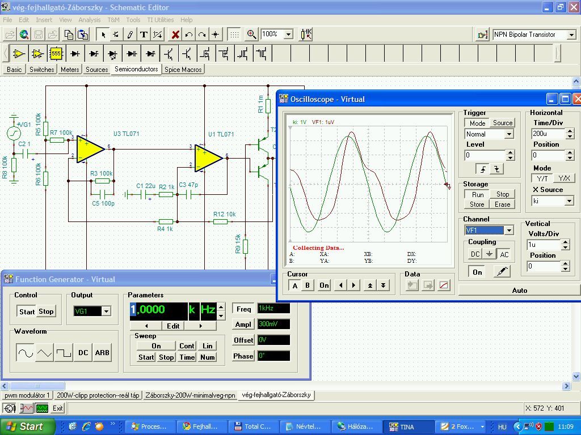Switch horizontal mode to Y/X
Screen dimensions: 581x435
(x=563, y=178)
